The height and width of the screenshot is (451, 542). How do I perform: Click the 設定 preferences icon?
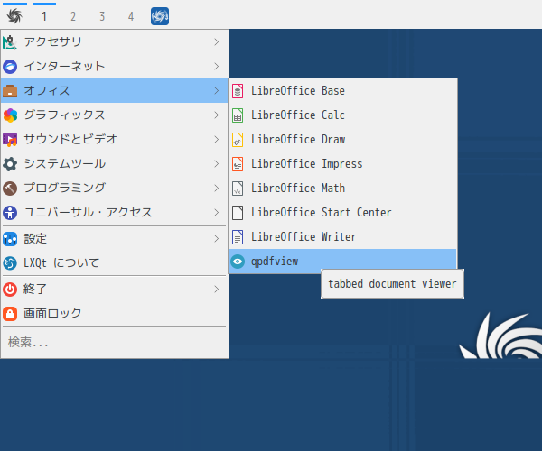(x=10, y=239)
